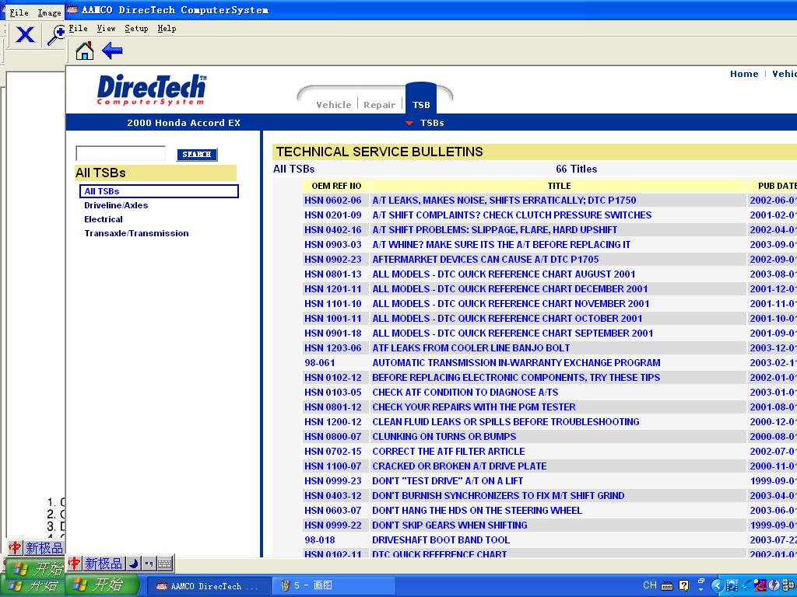This screenshot has height=597, width=797.
Task: Click the IME punctuation toggle icon
Action: [x=149, y=564]
